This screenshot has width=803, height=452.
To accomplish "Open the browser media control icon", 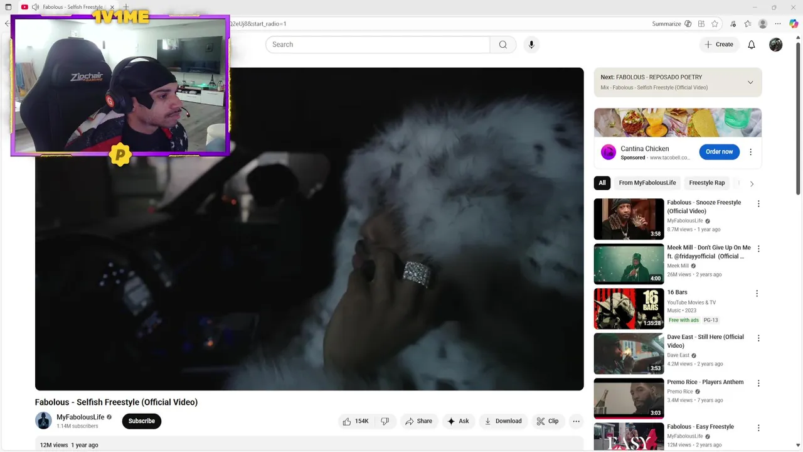I will [733, 24].
